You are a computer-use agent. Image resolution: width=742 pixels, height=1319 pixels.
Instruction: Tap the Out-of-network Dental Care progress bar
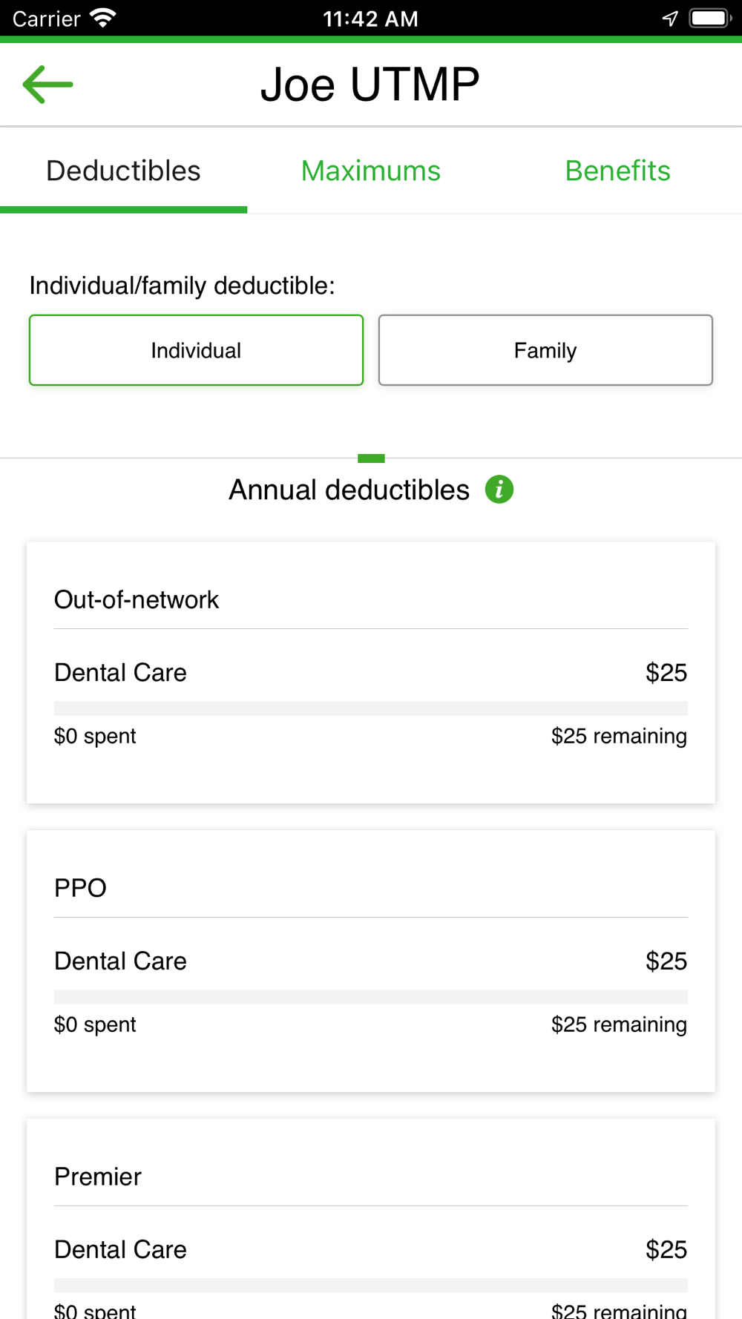point(371,708)
